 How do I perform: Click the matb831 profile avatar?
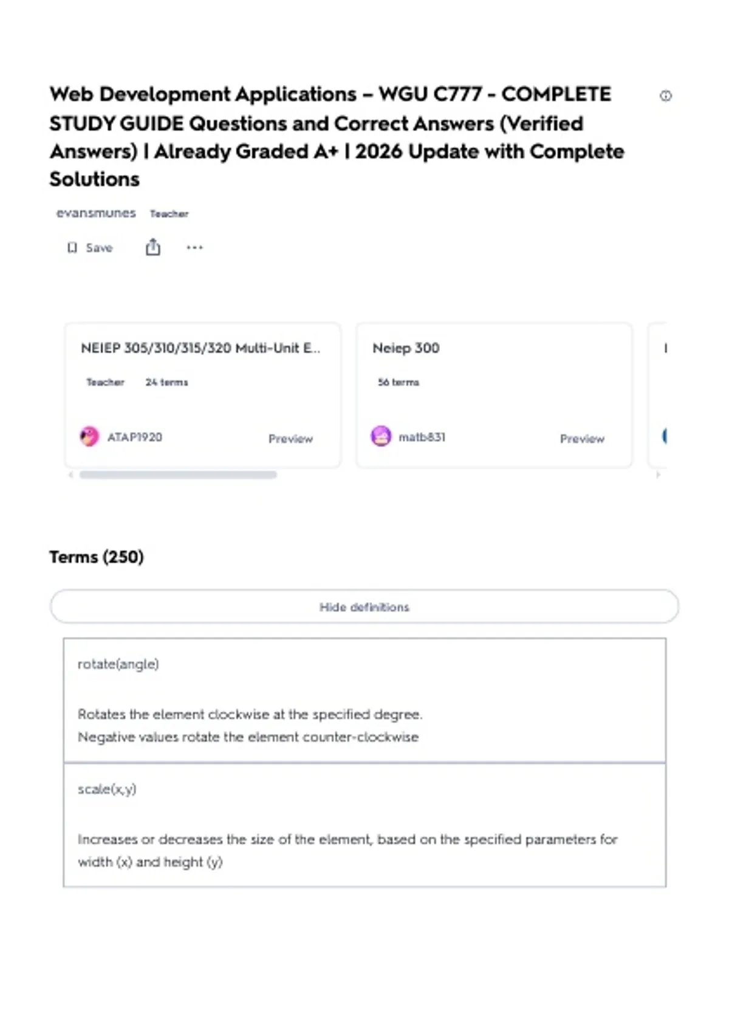(x=381, y=436)
